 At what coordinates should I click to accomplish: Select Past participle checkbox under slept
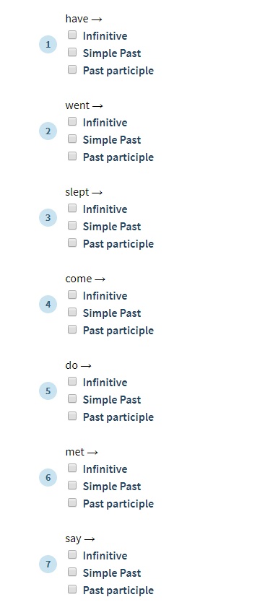(x=72, y=243)
